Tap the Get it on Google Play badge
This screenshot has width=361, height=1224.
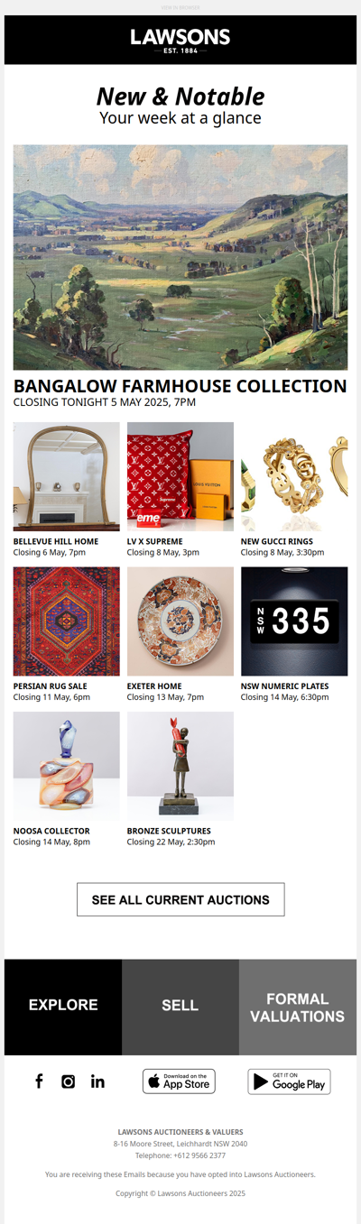(x=289, y=1081)
